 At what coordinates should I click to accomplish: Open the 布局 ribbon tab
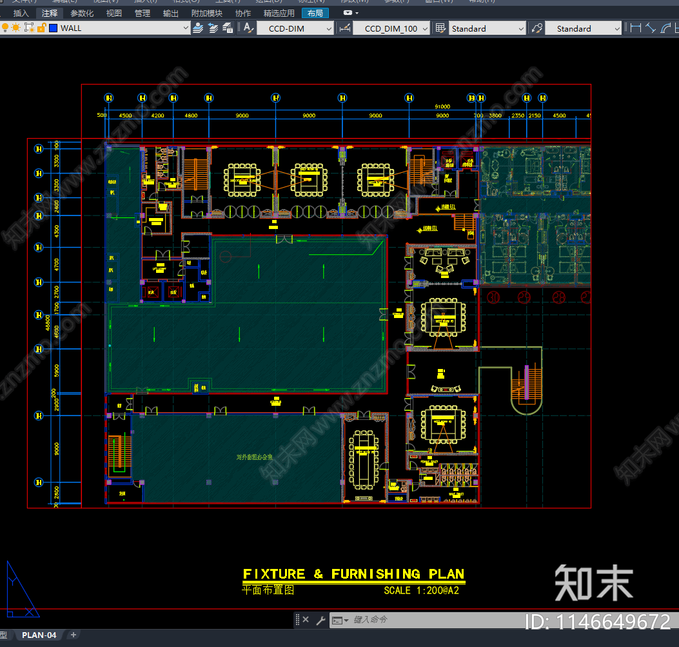coord(315,14)
